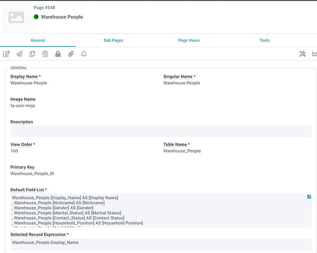
Task: Click the Contact_Status field list line
Action: click(68, 218)
